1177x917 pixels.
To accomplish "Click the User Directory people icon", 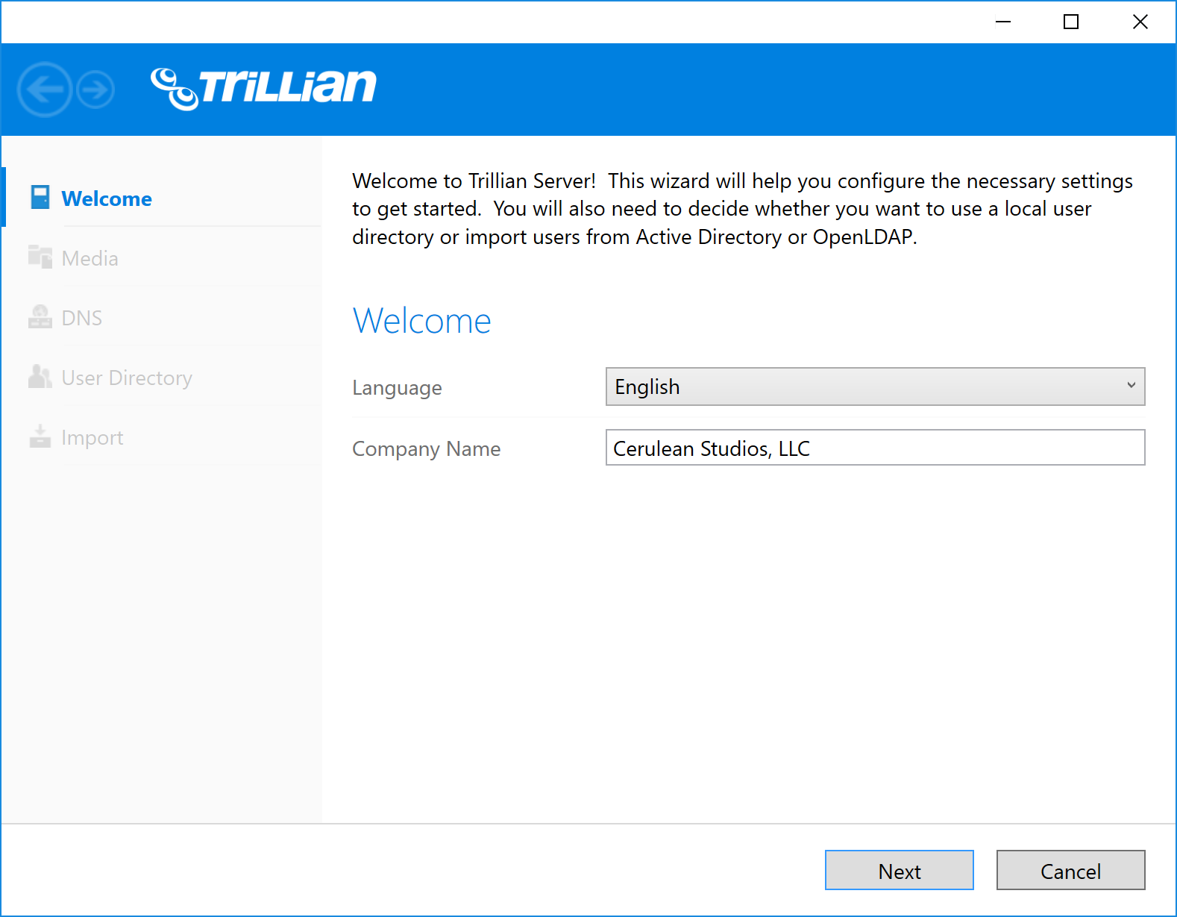I will pyautogui.click(x=40, y=377).
